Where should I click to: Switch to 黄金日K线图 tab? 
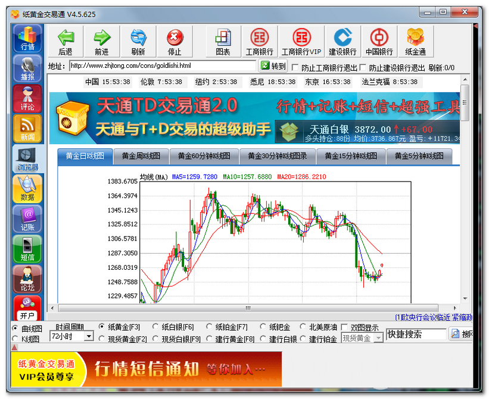[x=85, y=156]
